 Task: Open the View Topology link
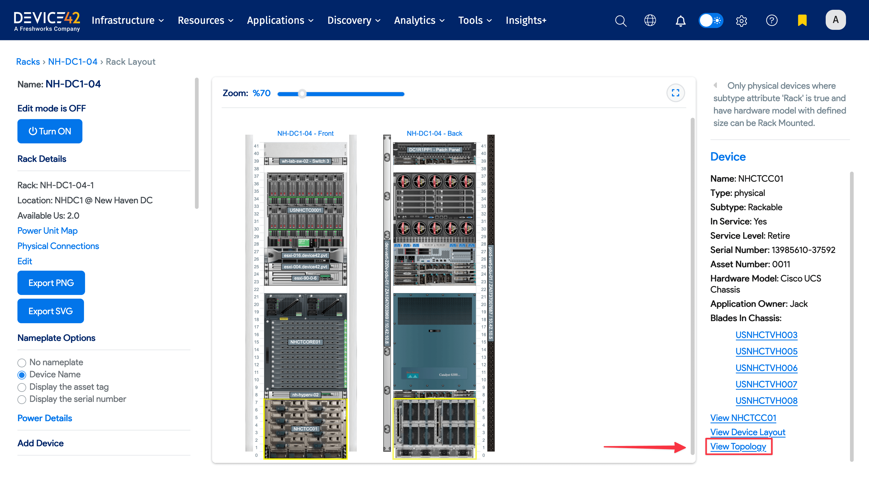click(738, 446)
